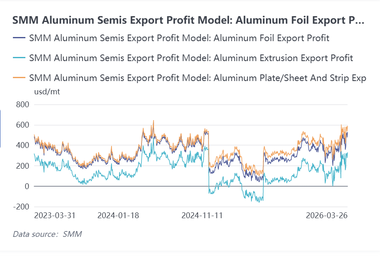380x256 pixels.
Task: Click the truncated chart title at top
Action: click(x=188, y=20)
